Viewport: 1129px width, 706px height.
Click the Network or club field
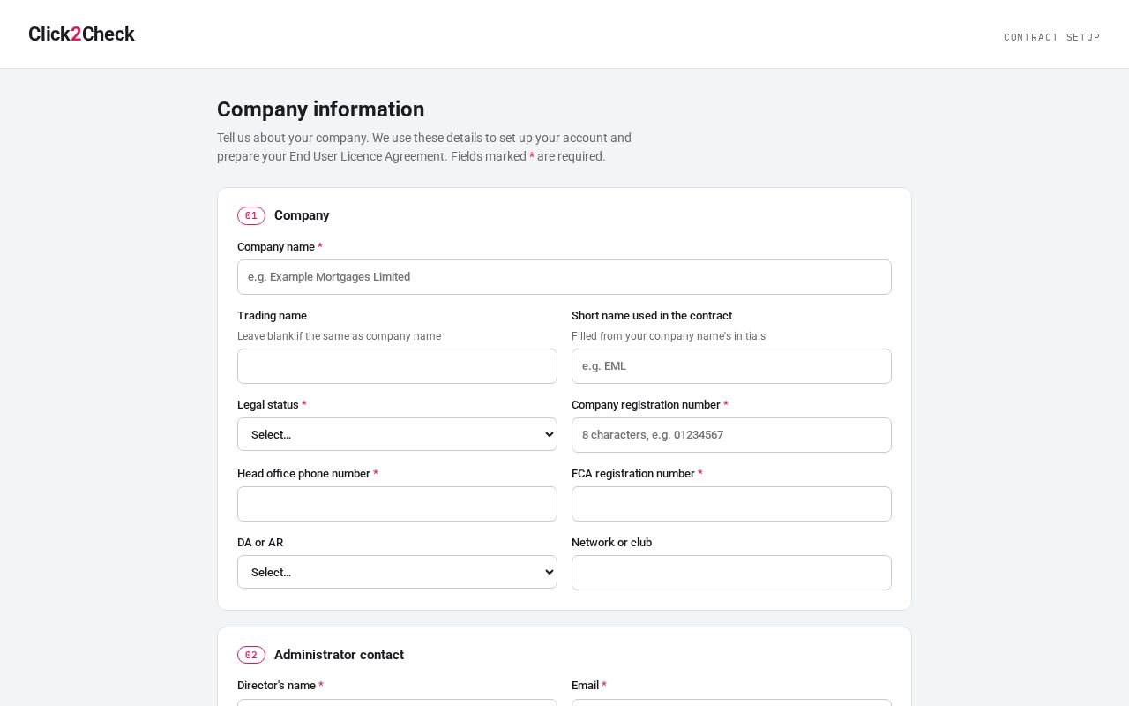[x=731, y=573]
